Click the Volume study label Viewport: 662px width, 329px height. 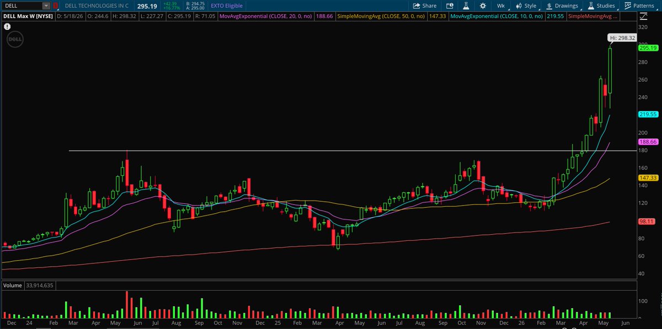coord(13,285)
